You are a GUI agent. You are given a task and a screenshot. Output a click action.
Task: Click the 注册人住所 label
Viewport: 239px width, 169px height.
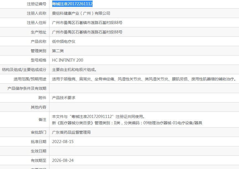point(36,23)
